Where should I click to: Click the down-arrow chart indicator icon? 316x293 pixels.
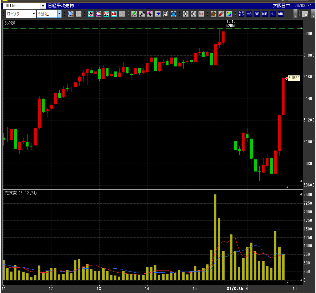(91, 14)
